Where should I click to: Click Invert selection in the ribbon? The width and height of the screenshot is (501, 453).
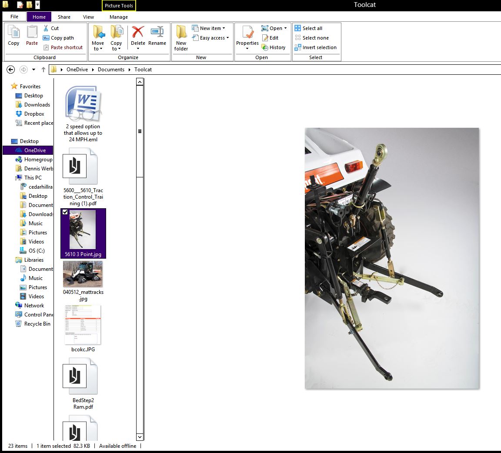pyautogui.click(x=316, y=47)
